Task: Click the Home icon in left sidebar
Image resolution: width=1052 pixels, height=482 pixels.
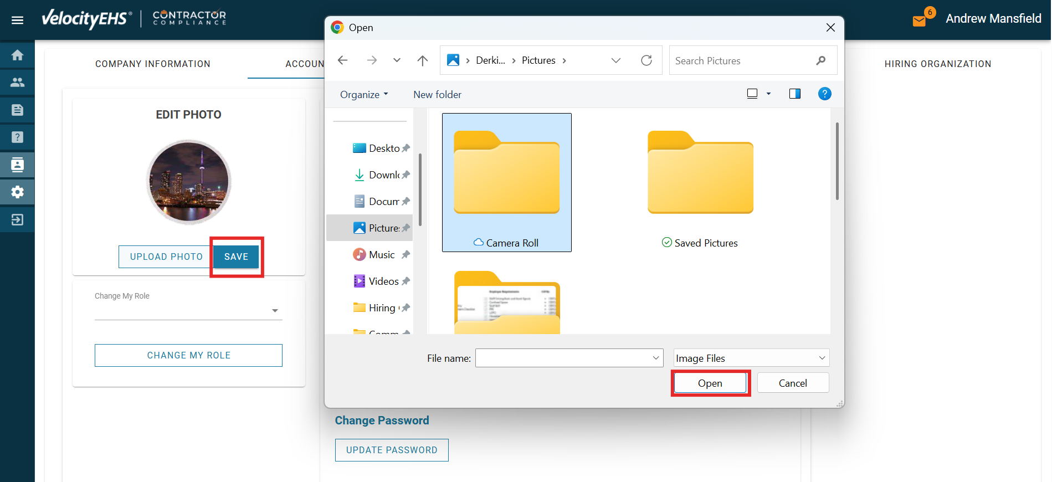Action: point(17,55)
